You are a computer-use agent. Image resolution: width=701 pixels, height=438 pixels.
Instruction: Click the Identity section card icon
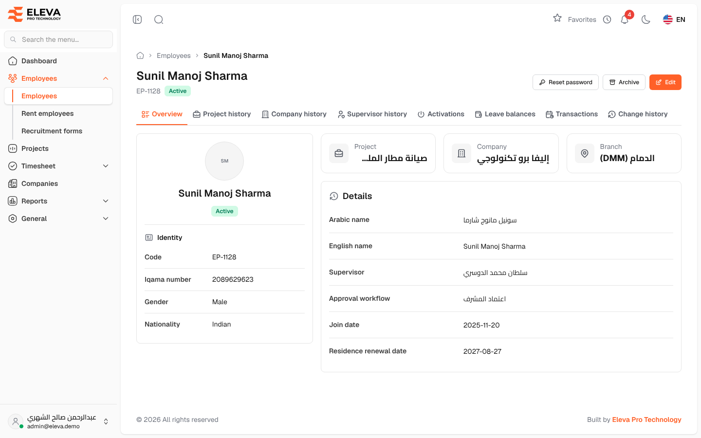tap(149, 237)
